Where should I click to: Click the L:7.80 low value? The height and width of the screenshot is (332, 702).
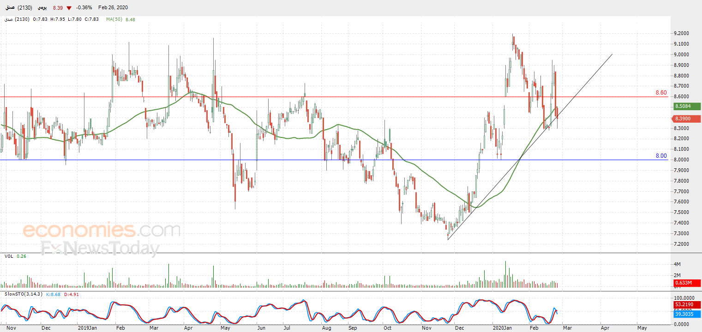pos(74,19)
